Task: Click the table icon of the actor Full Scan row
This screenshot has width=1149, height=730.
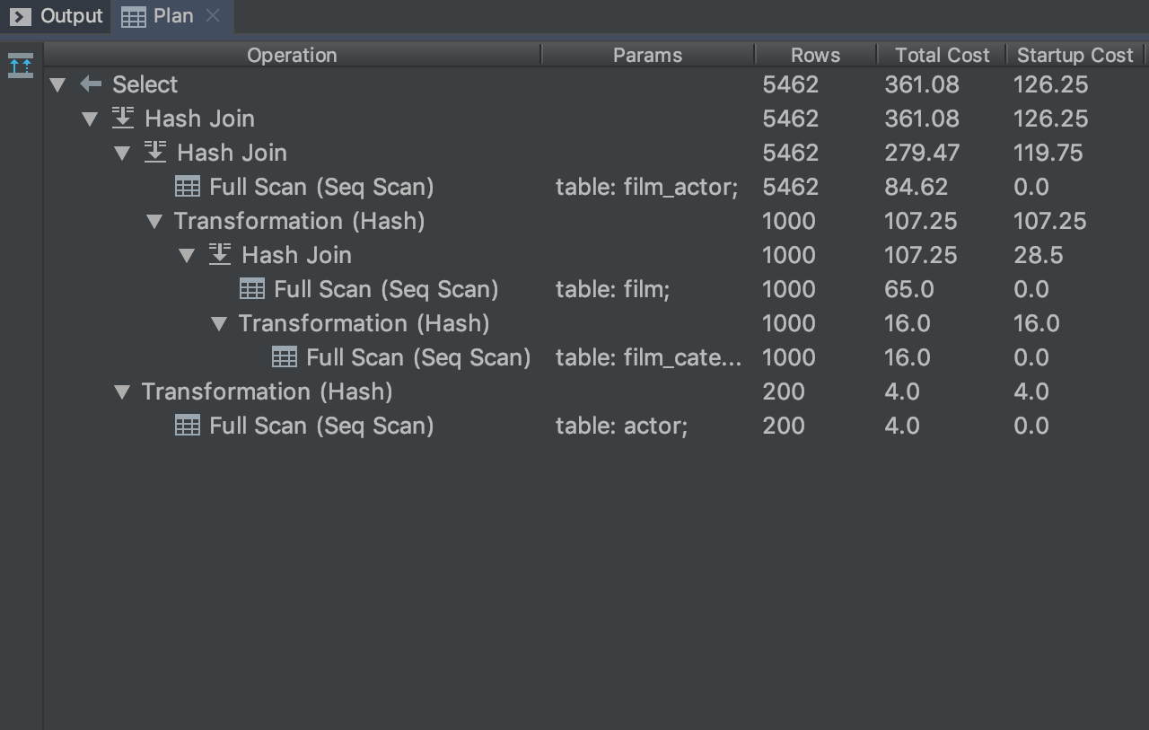Action: point(187,426)
